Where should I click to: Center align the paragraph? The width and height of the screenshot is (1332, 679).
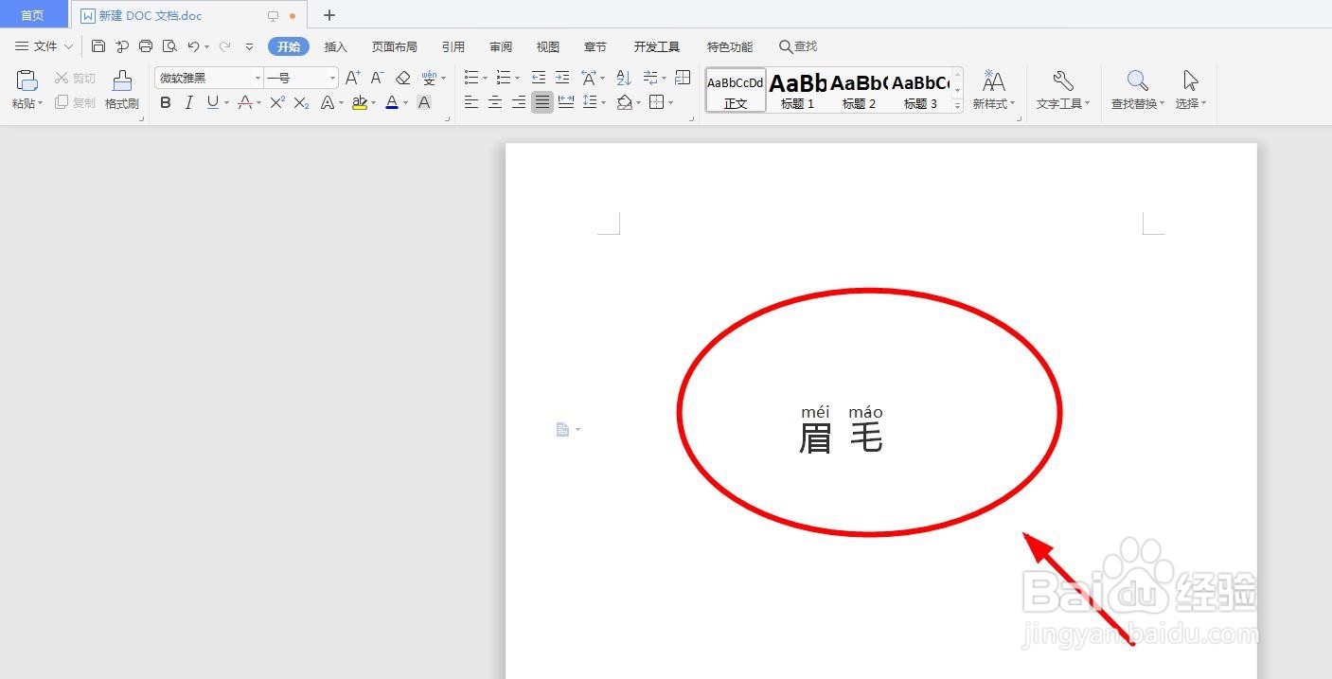[x=495, y=102]
